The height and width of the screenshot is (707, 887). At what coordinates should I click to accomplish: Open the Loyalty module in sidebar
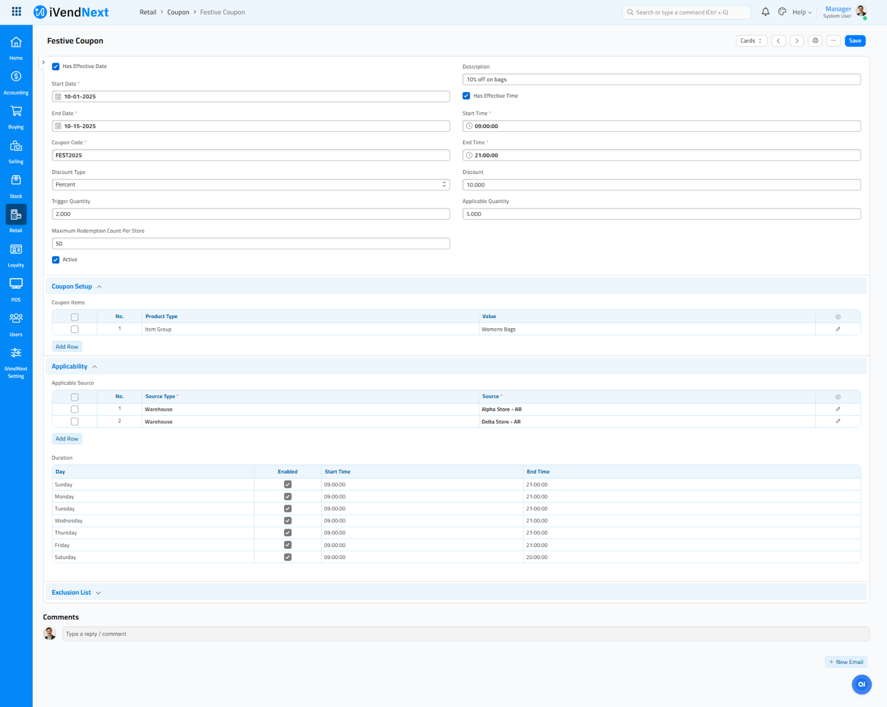point(16,255)
